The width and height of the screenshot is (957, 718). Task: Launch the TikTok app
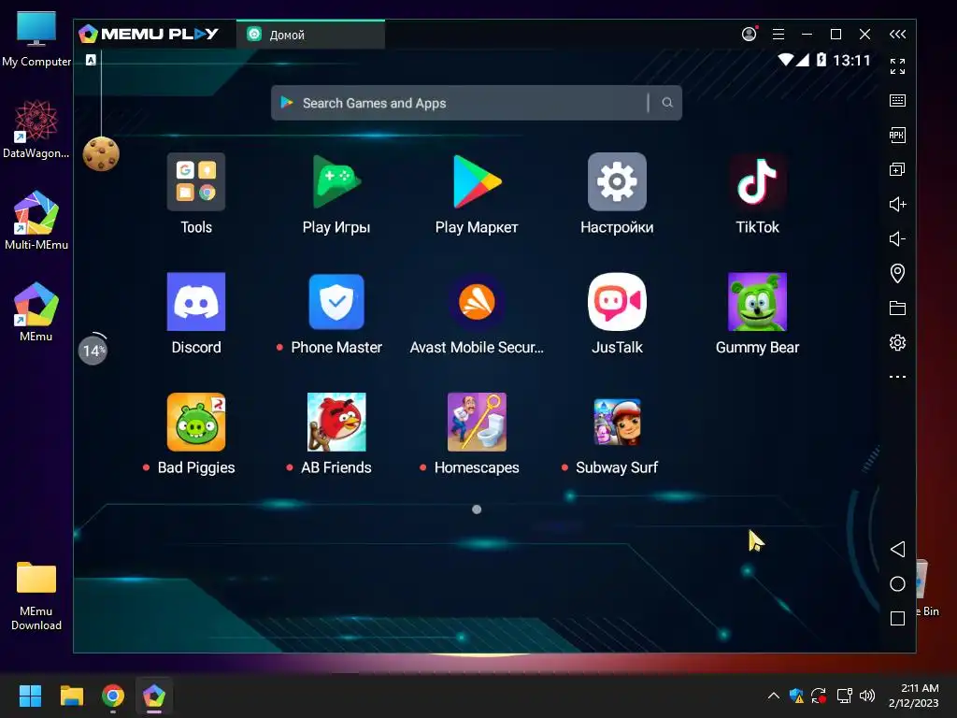757,182
